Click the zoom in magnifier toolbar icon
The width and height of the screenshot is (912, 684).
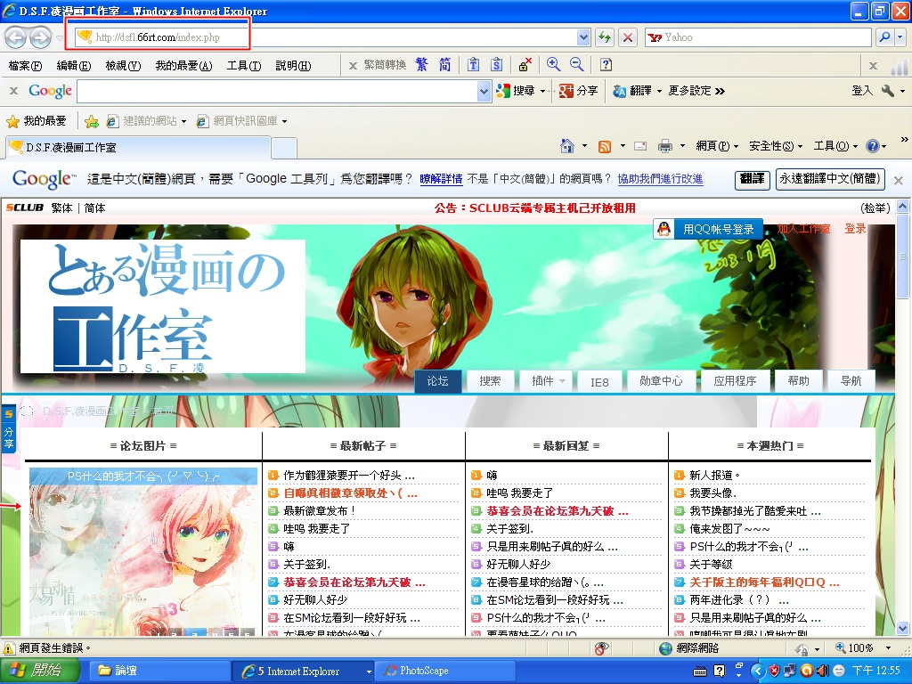tap(553, 64)
